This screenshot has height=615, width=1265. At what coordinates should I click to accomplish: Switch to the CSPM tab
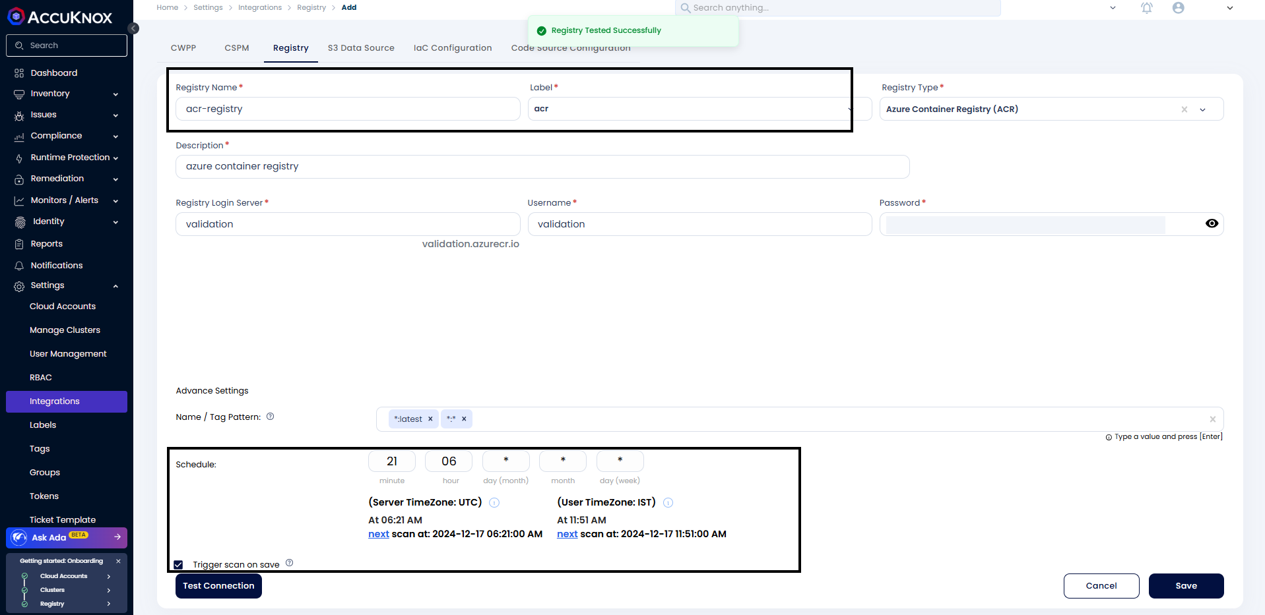[236, 48]
